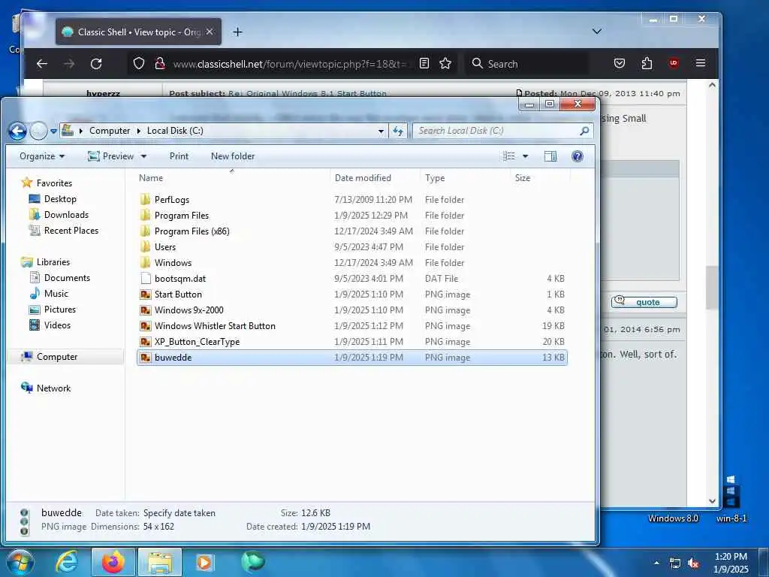Sort by the Size column header
This screenshot has height=577, width=769.
point(523,177)
